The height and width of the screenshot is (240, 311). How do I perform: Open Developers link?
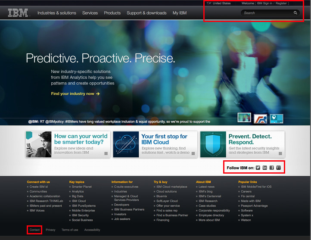[121, 205]
